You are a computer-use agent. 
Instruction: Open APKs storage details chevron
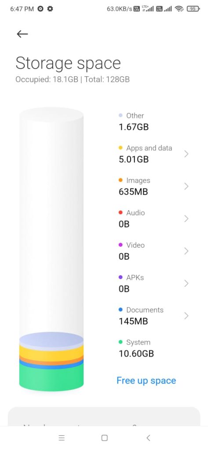[x=186, y=284]
